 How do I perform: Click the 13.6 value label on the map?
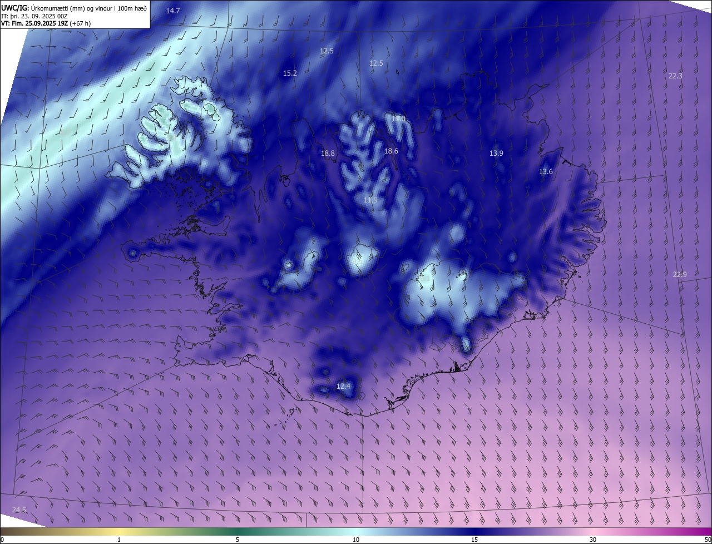[x=546, y=172]
